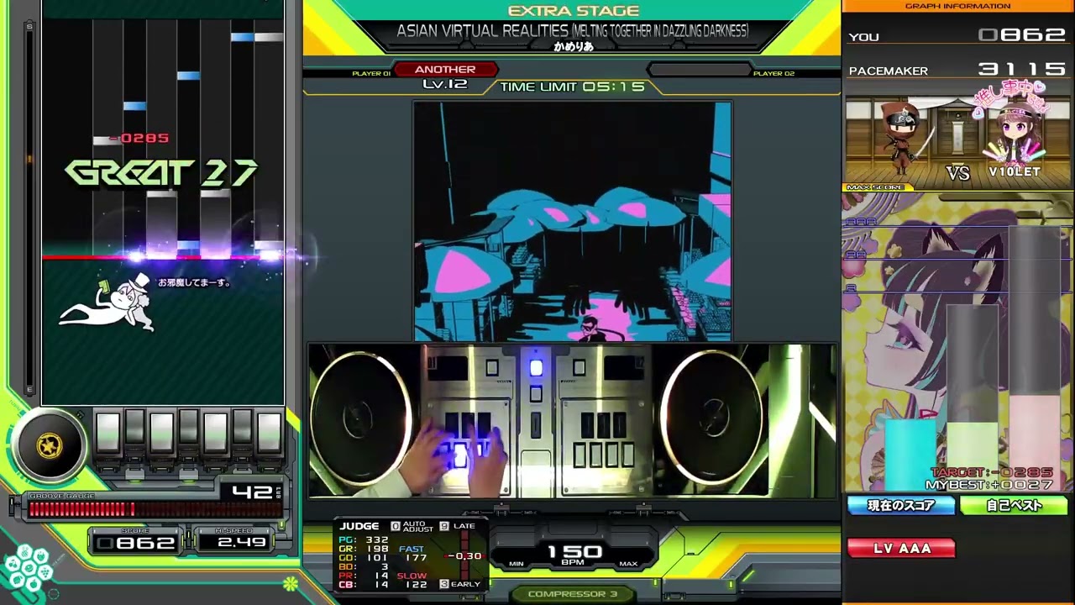This screenshot has height=605, width=1075.
Task: Click the PR: 14 judge row
Action: [364, 576]
